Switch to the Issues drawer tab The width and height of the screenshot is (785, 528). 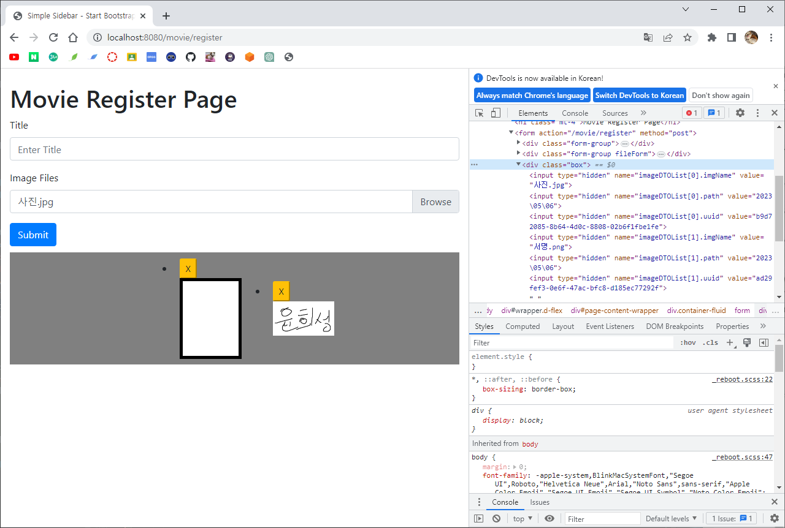[x=540, y=502]
